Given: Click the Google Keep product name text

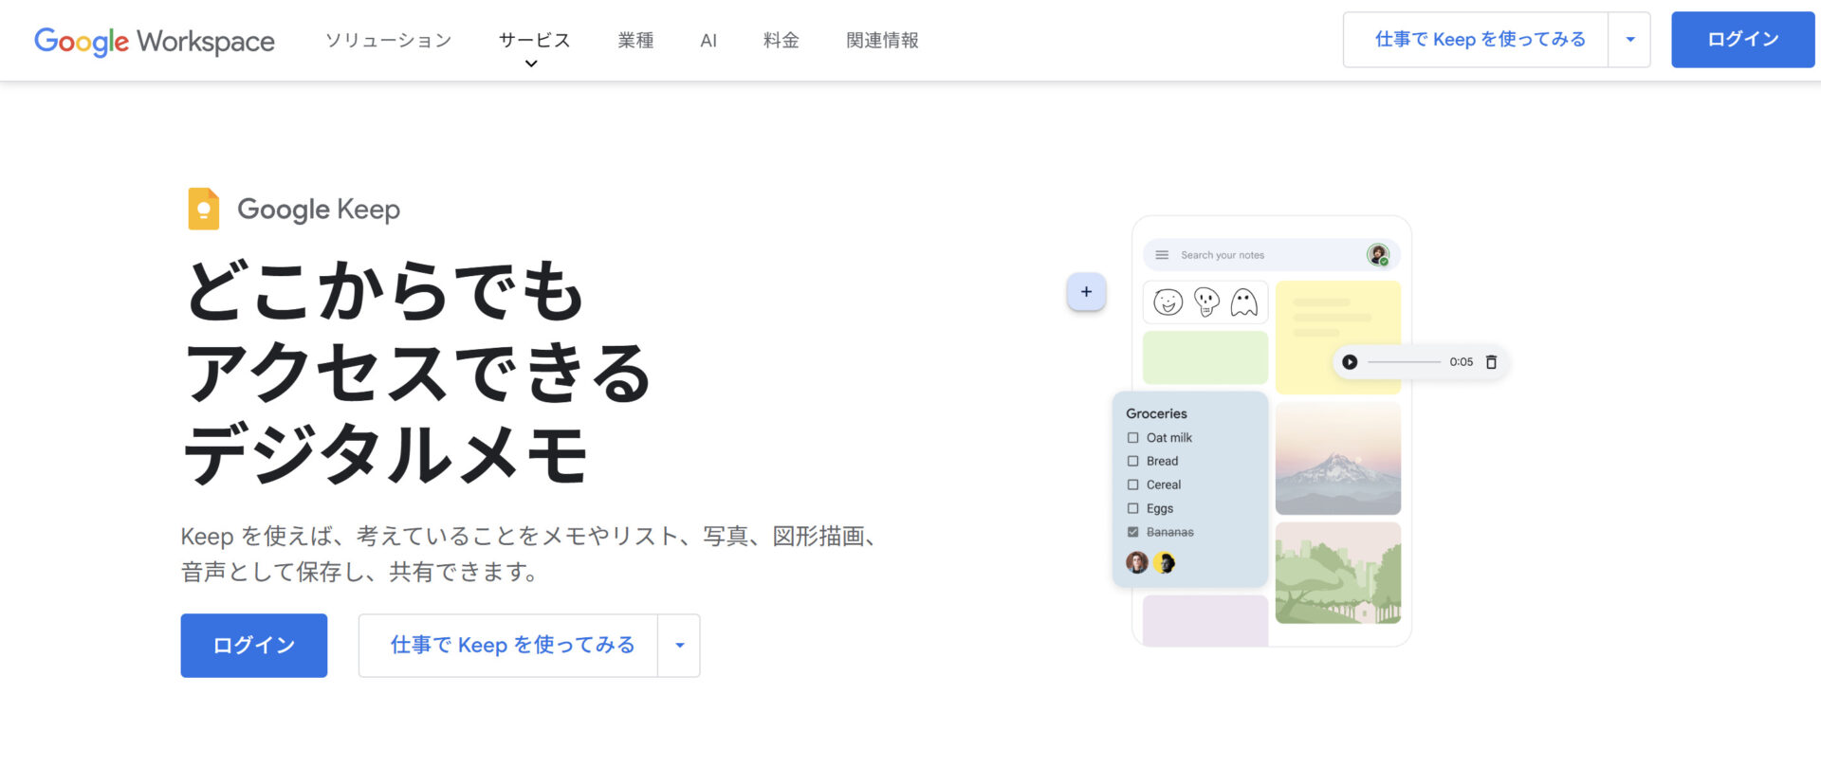Looking at the screenshot, I should [x=319, y=210].
